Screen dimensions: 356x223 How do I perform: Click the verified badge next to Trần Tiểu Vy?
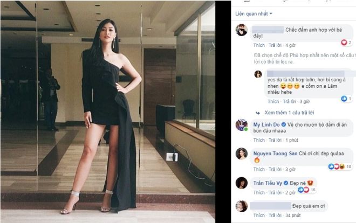click(286, 183)
